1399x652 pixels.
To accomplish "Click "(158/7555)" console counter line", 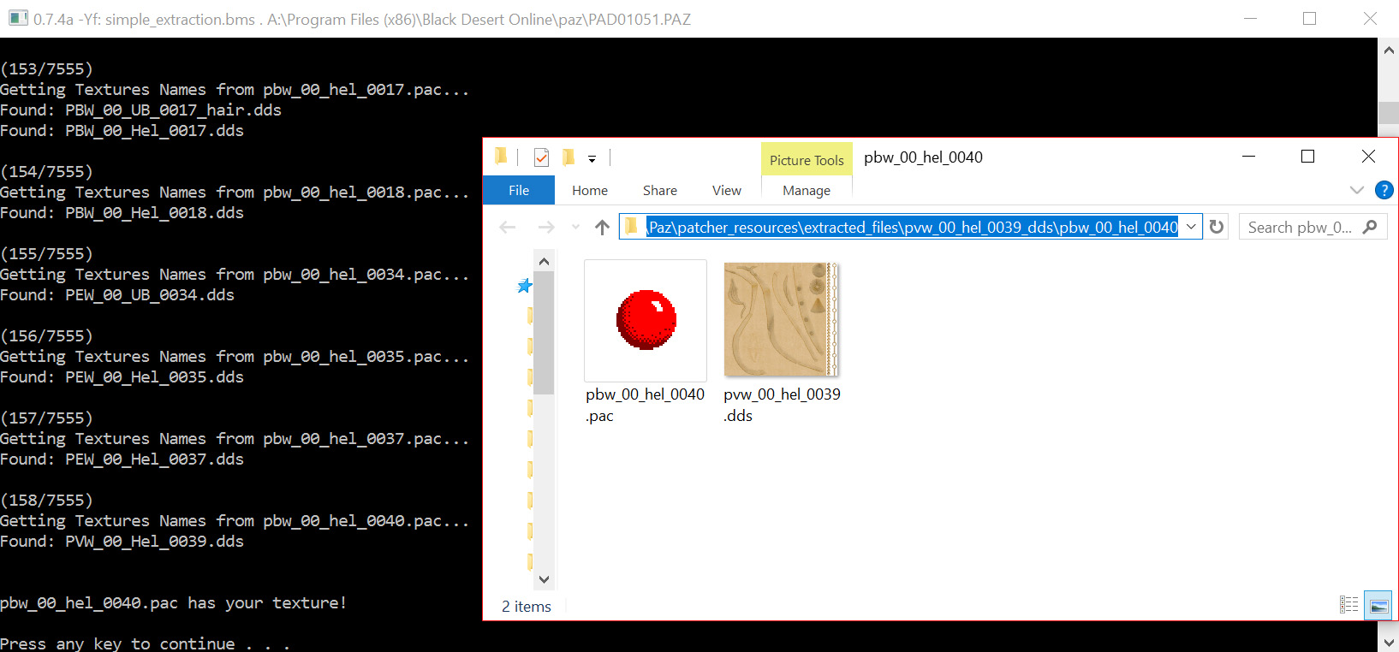I will point(46,501).
